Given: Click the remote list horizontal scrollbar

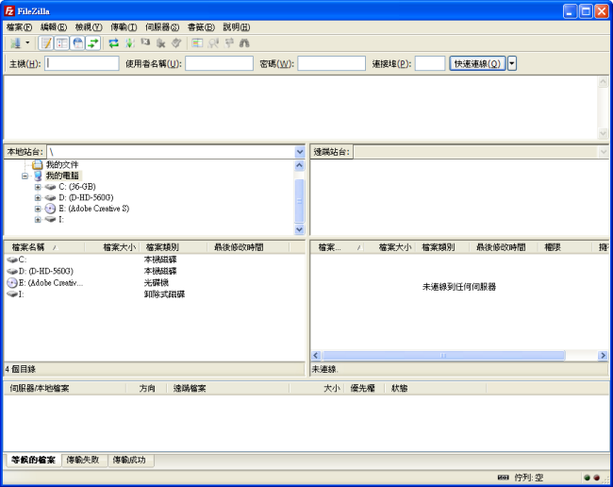Looking at the screenshot, I should [443, 356].
